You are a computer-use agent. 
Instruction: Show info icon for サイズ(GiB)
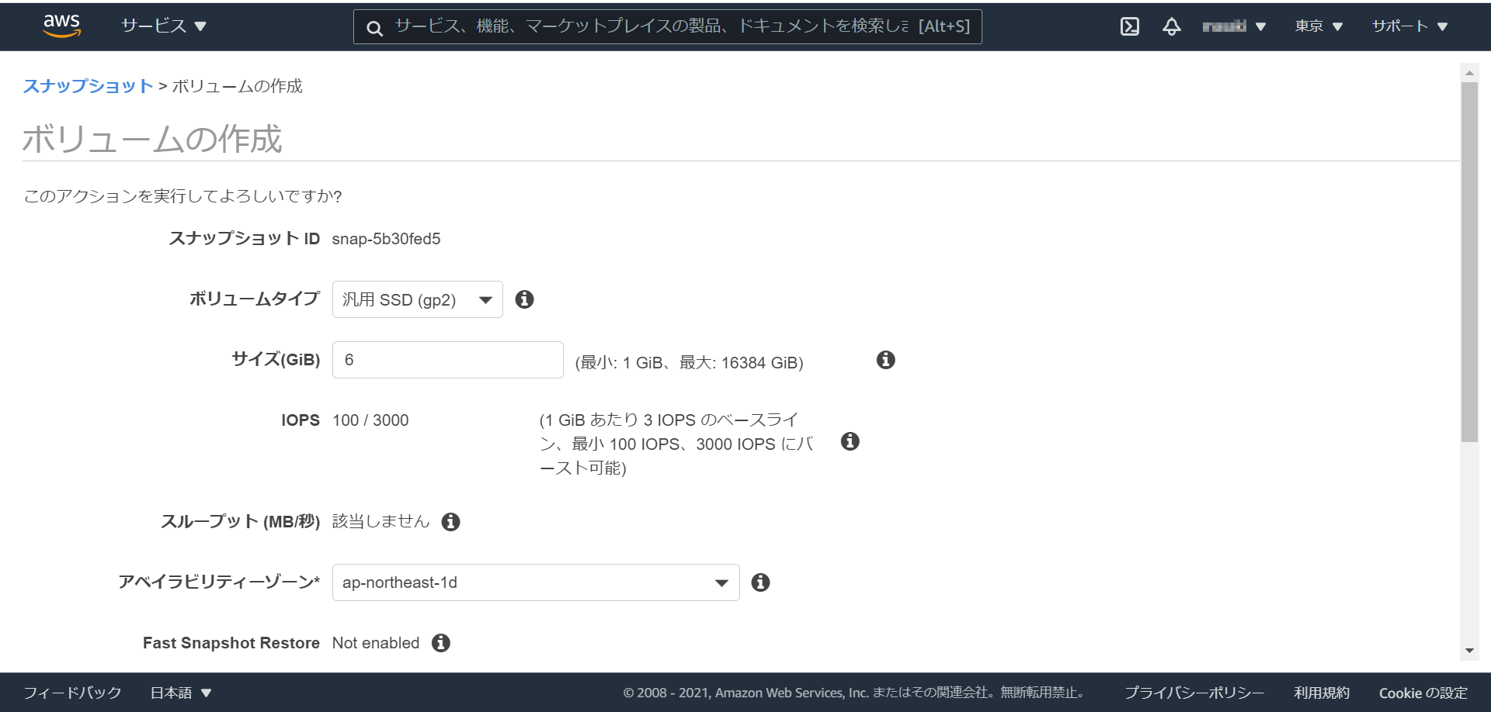coord(886,360)
